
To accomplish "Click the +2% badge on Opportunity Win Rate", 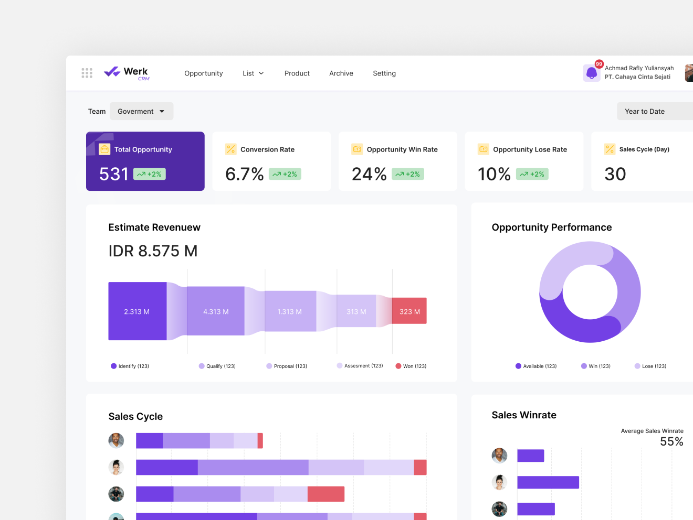I will pos(408,174).
